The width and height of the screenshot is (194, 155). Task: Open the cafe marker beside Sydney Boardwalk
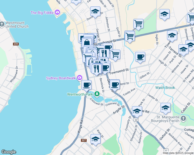(86, 84)
